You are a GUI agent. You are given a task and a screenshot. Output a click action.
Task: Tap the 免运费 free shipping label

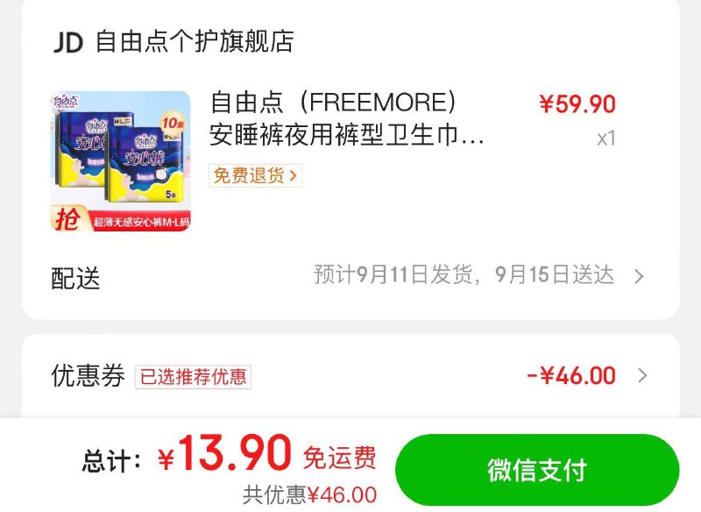[340, 458]
